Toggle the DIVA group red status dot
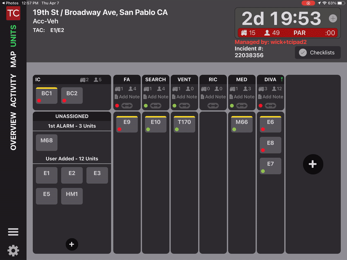347x260 pixels. 261,106
